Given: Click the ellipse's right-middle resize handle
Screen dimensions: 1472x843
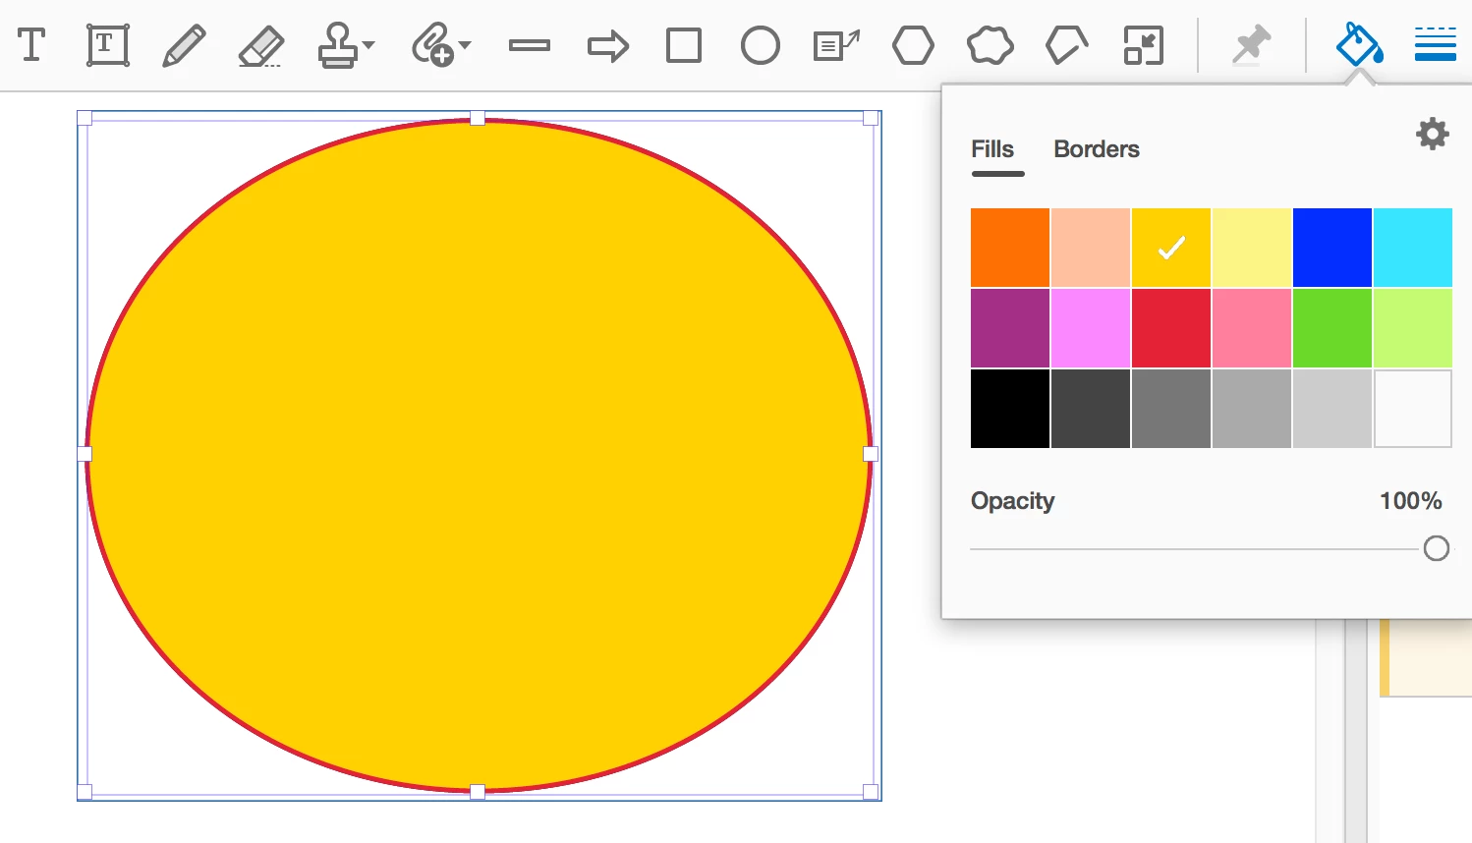Looking at the screenshot, I should point(871,454).
